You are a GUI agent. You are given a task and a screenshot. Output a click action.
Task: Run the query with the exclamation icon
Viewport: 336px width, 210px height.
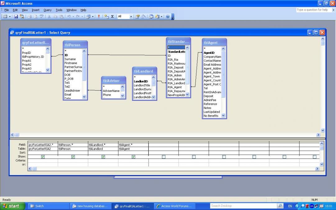point(99,16)
